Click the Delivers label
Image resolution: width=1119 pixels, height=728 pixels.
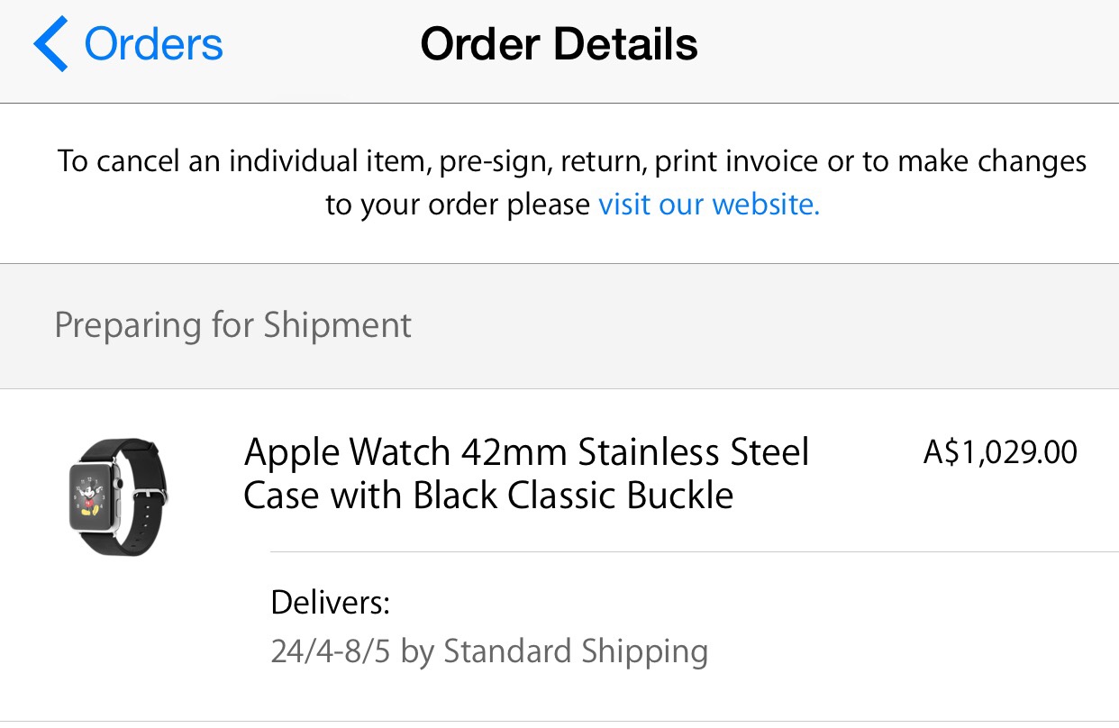click(330, 602)
